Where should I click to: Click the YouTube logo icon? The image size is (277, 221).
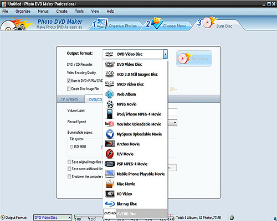(x=110, y=124)
